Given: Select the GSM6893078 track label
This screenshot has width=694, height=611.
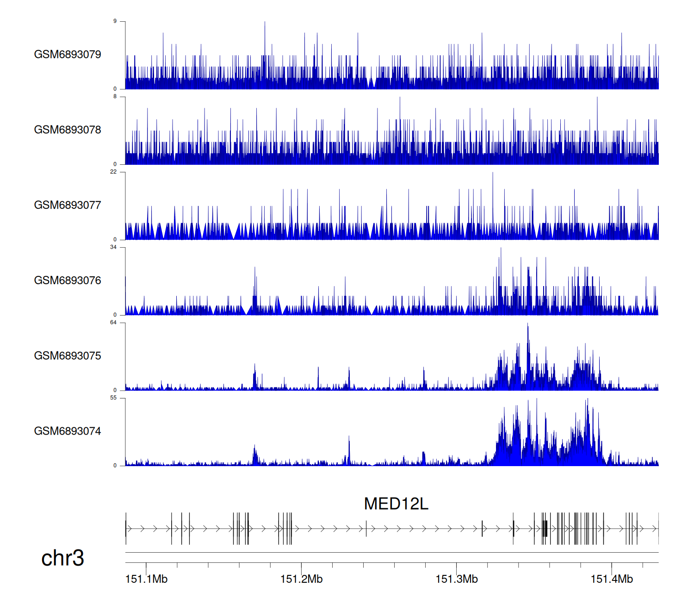Looking at the screenshot, I should [x=68, y=130].
